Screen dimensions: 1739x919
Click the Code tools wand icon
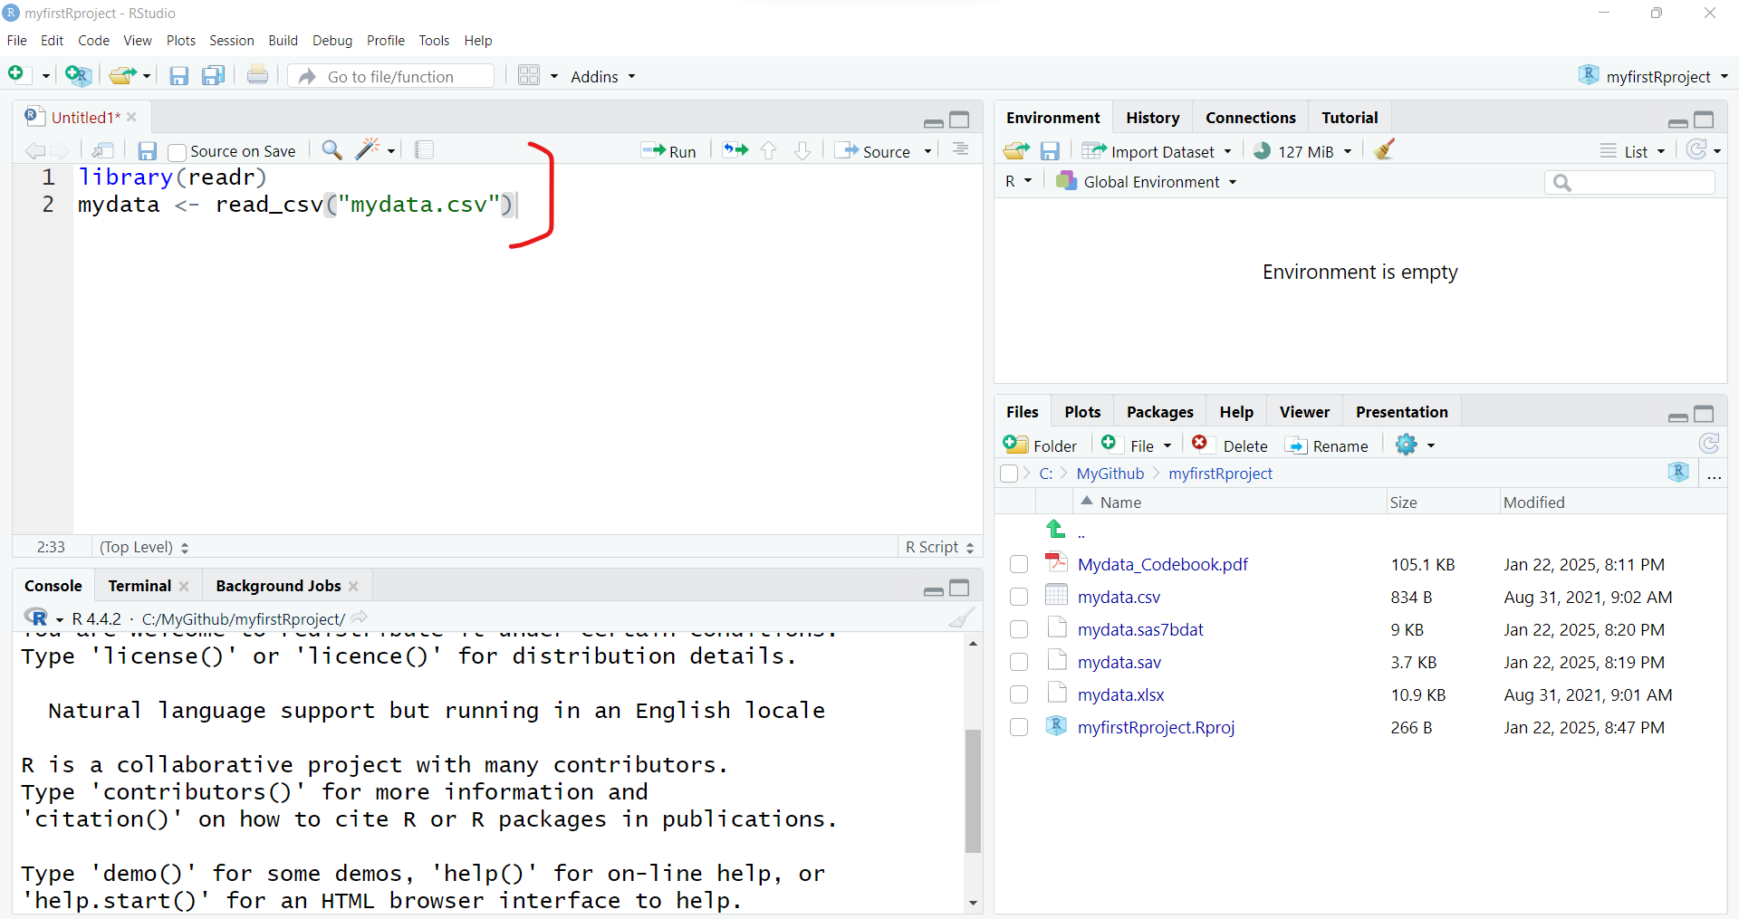tap(367, 149)
